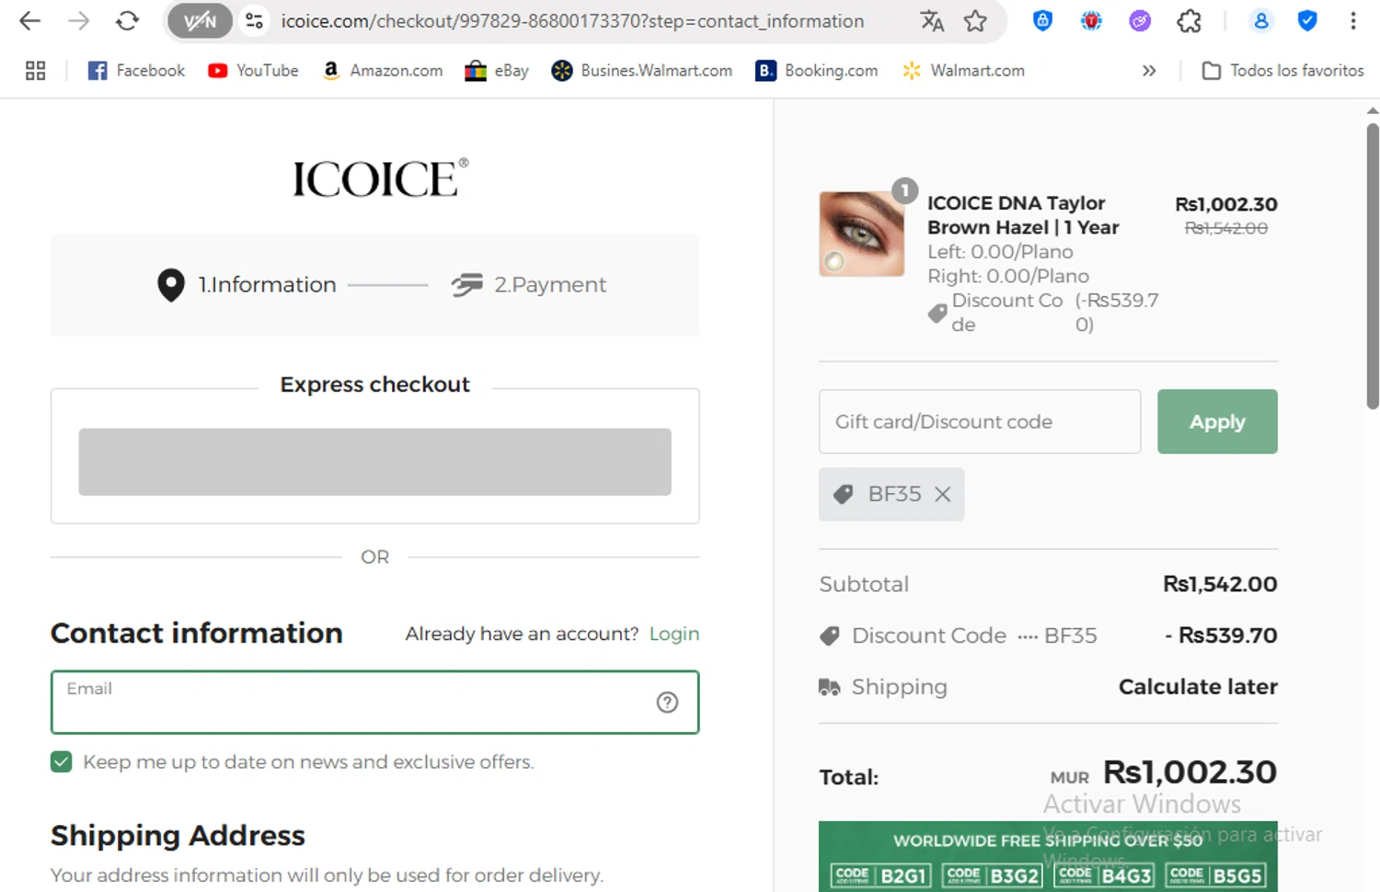This screenshot has height=892, width=1380.
Task: Translate this page icon
Action: pos(932,21)
